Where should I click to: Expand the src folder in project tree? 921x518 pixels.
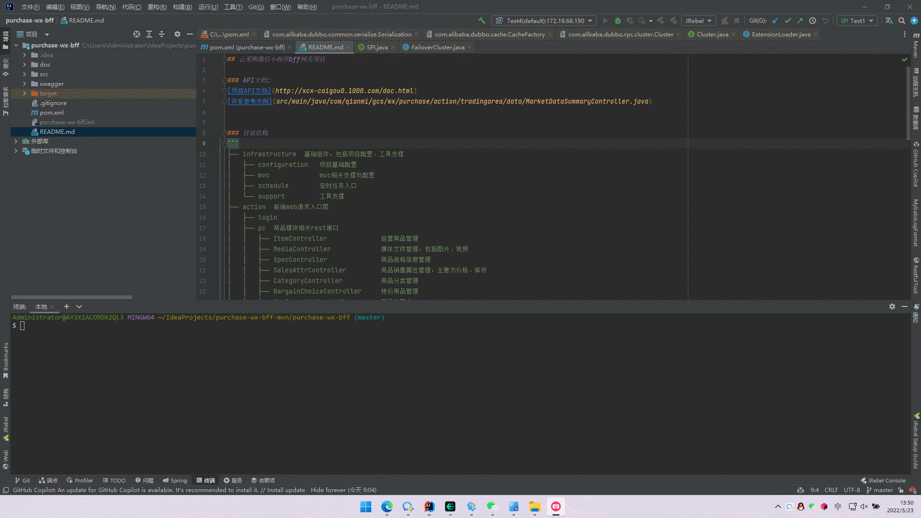pyautogui.click(x=24, y=74)
